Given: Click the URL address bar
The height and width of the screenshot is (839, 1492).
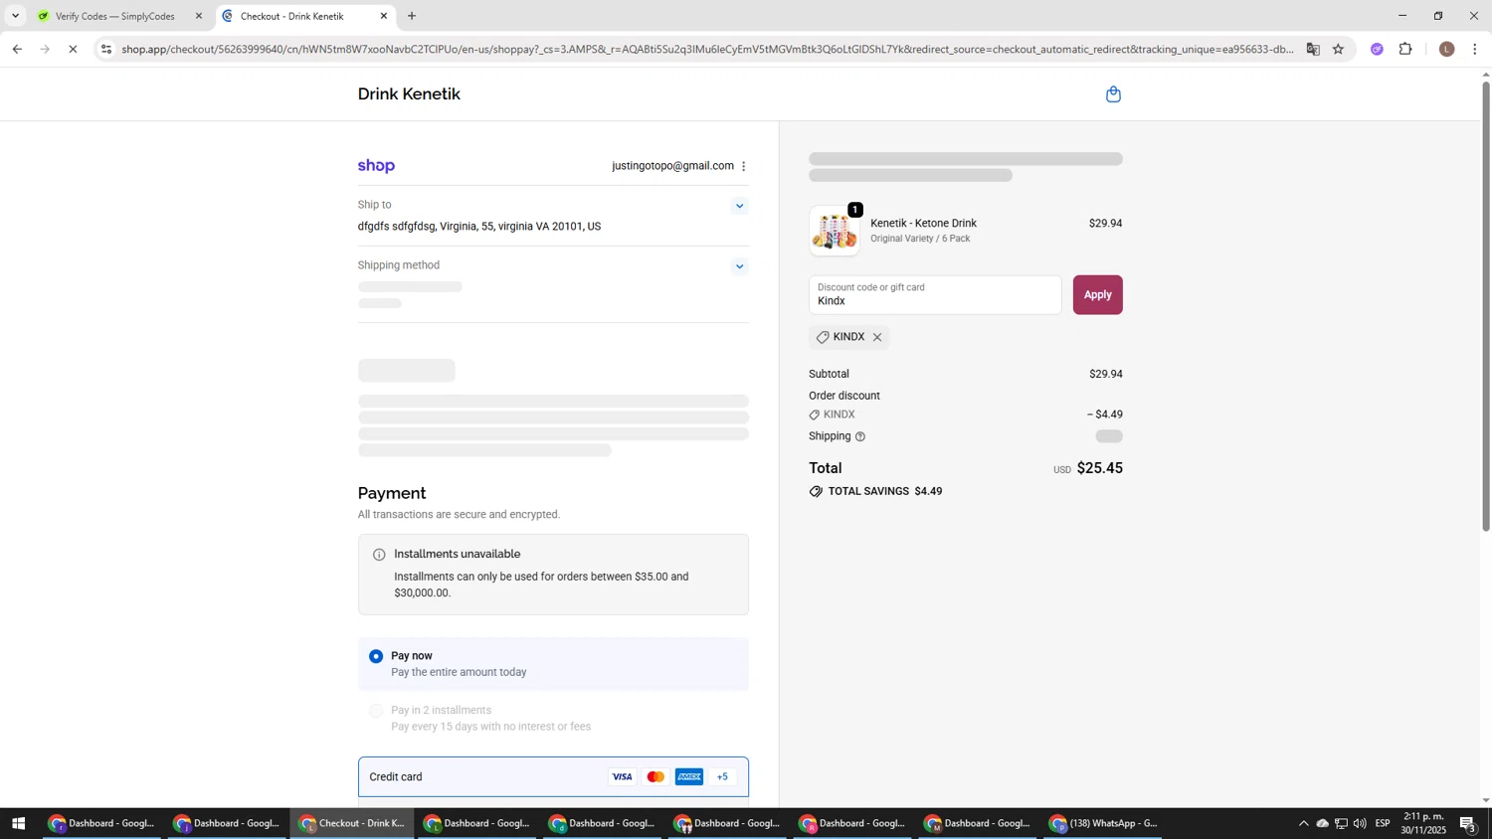Looking at the screenshot, I should pos(706,49).
